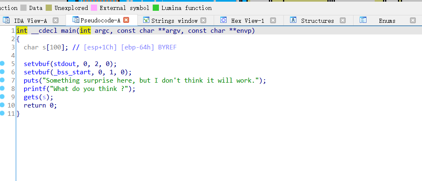Click the _bss_start argument

click(72, 72)
